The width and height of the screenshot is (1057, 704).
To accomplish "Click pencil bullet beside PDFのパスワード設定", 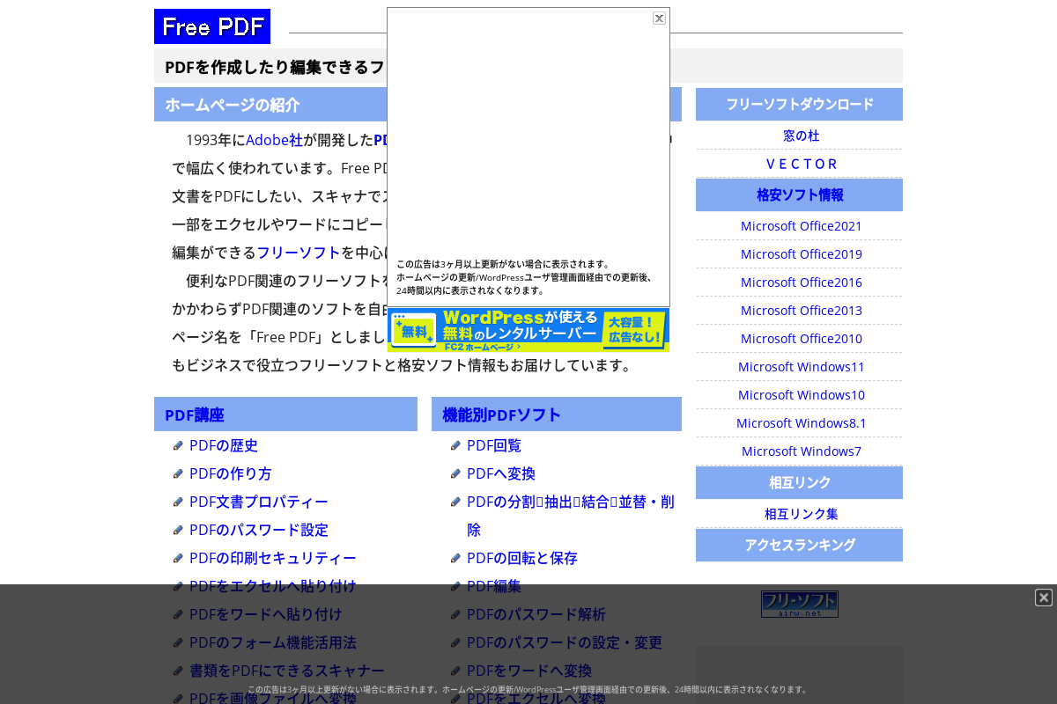I will pos(178,530).
